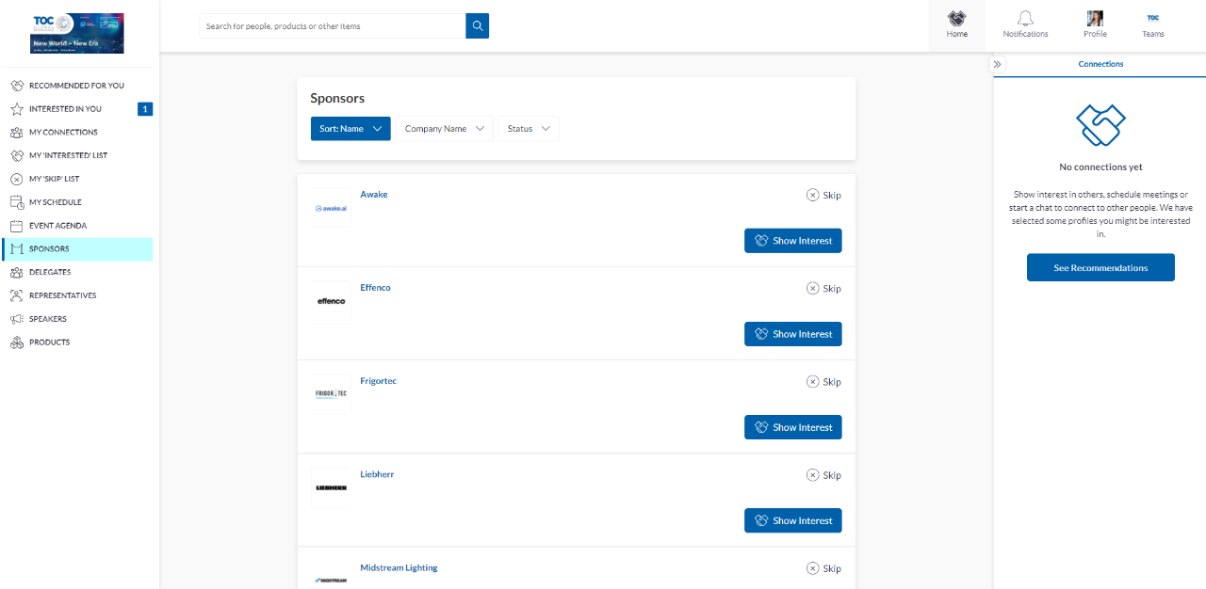Click the Interested In You star icon
1206x589 pixels.
tap(17, 109)
